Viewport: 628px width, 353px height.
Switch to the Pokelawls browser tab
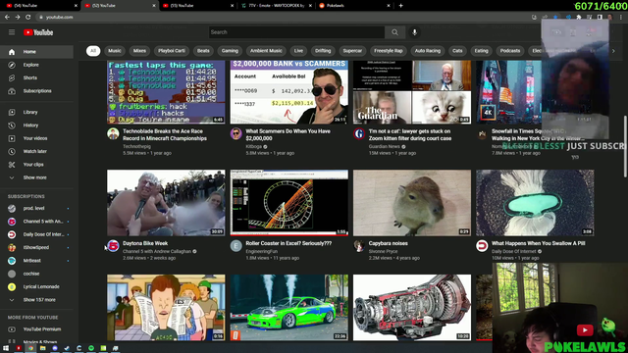[354, 6]
